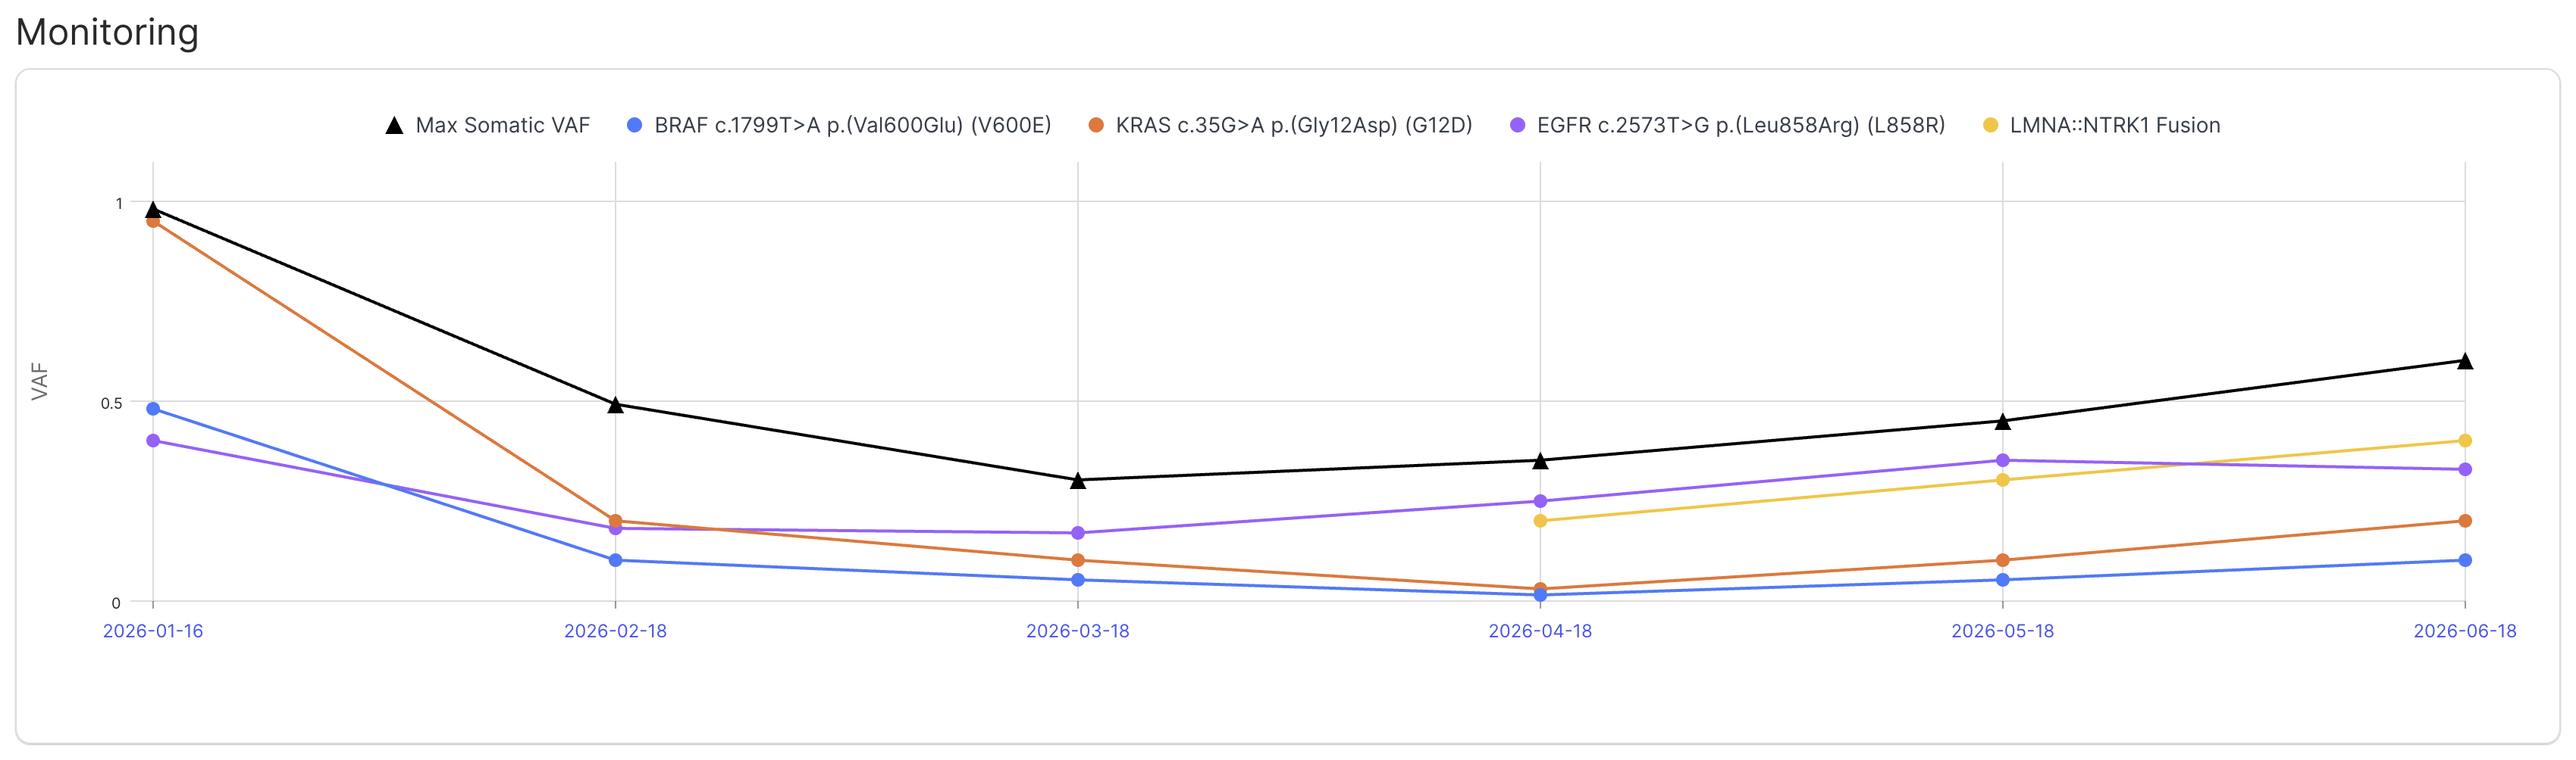Click the purple EGFR L858R legend dot
The image size is (2576, 760).
pyautogui.click(x=1517, y=125)
